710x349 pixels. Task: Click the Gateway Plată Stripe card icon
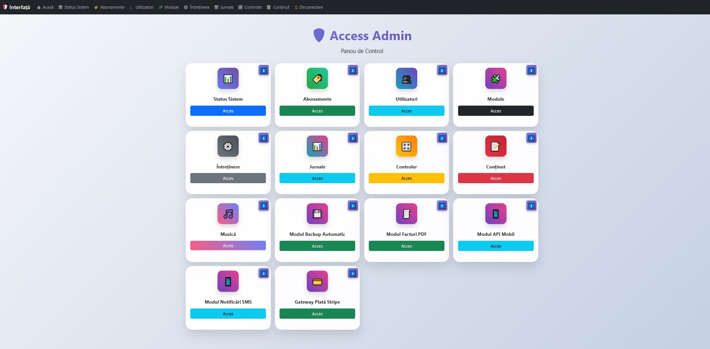click(x=317, y=281)
